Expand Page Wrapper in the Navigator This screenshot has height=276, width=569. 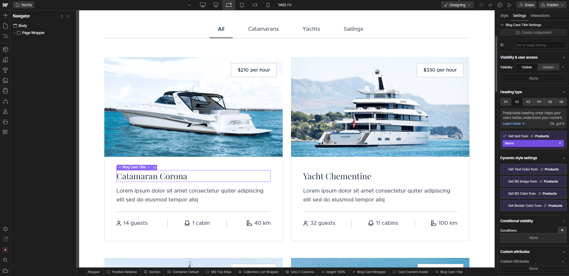[14, 33]
